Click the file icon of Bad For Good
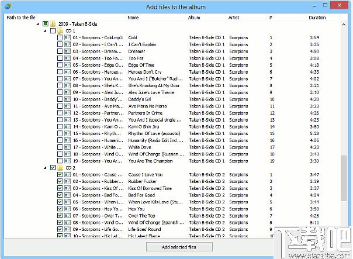This screenshot has width=353, height=259. pos(67,195)
